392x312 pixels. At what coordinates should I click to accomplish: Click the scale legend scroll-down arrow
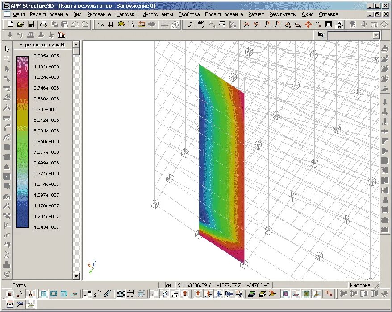(76, 276)
